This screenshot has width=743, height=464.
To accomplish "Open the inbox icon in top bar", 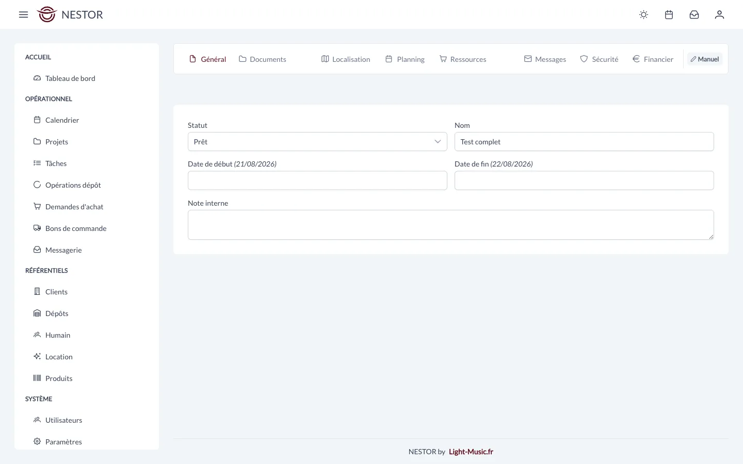I will click(x=694, y=14).
